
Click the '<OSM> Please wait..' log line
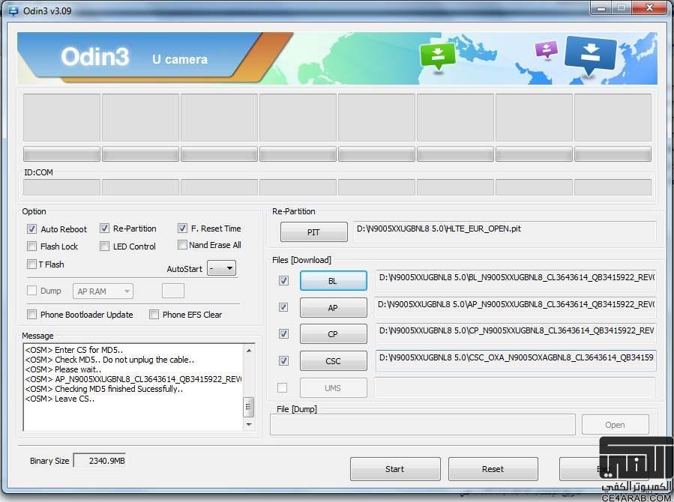point(63,369)
